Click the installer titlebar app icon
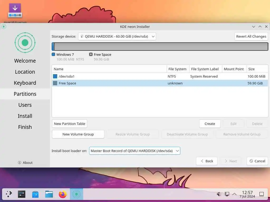The image size is (270, 202). 4,27
